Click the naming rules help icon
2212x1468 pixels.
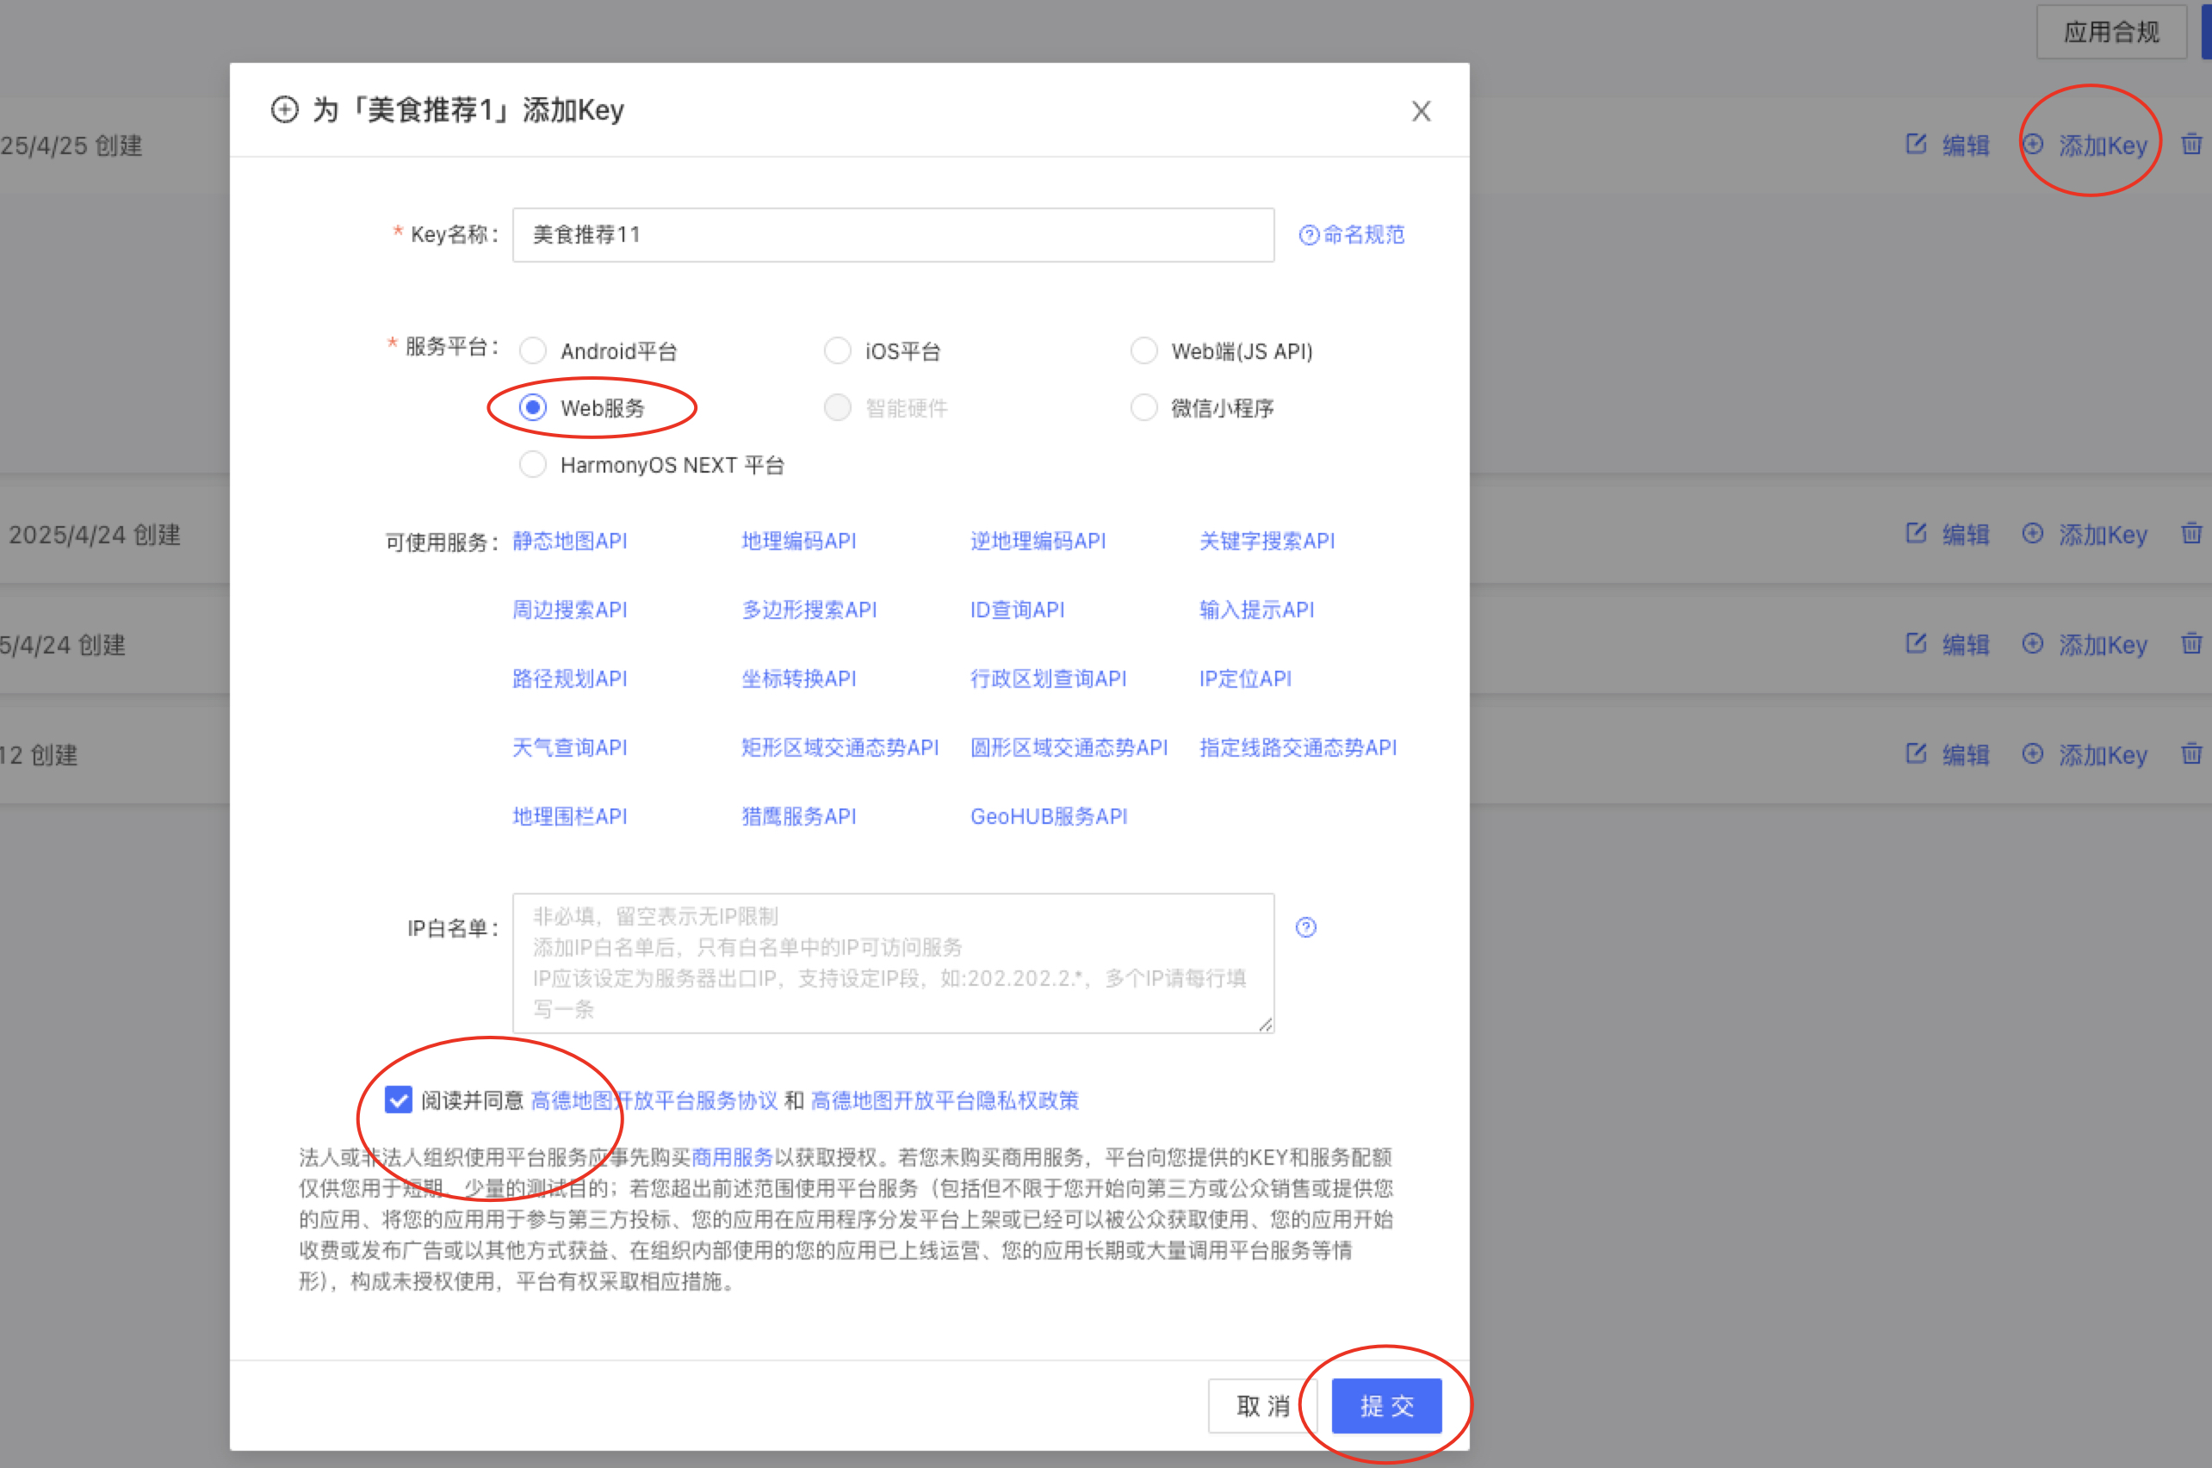coord(1308,235)
